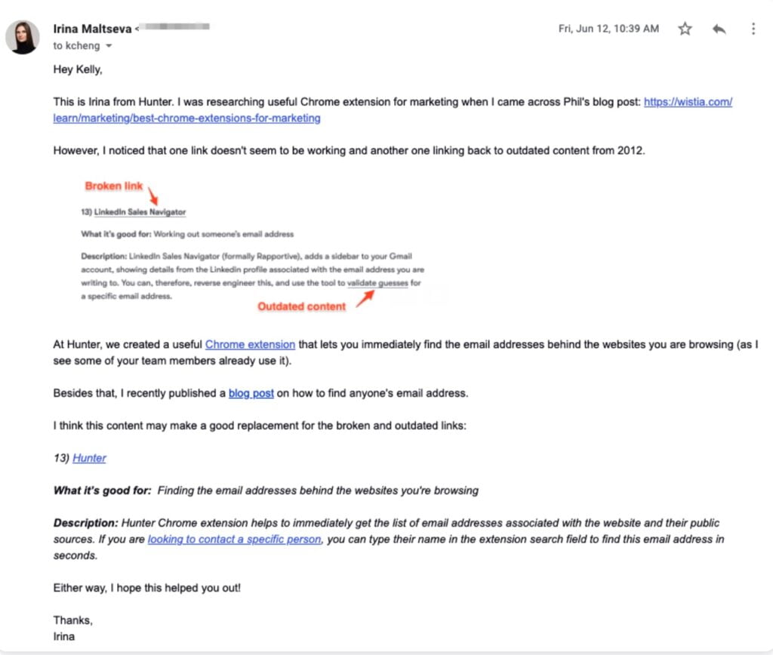Screen dimensions: 773x655
Task: Follow the 'Chrome extension' hyperlink
Action: pos(250,345)
